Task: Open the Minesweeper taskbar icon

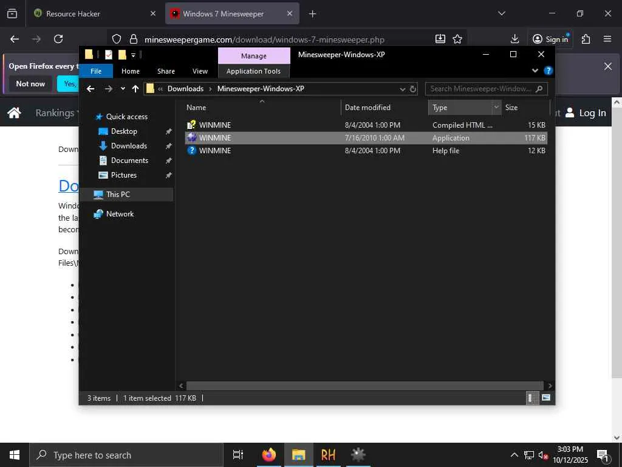Action: [x=358, y=455]
